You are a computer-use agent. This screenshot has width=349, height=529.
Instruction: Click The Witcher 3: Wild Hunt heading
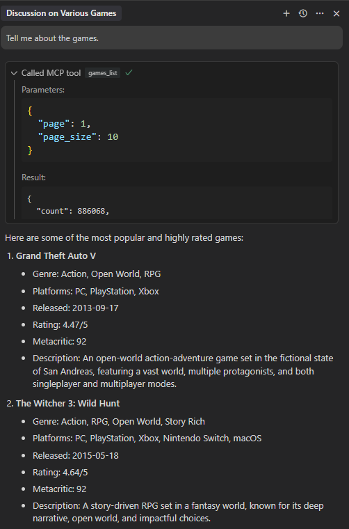click(67, 404)
